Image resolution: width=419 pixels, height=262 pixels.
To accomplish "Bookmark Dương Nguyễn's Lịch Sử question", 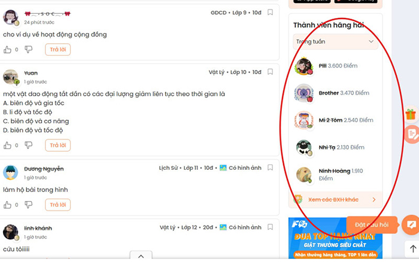I will coord(271,168).
